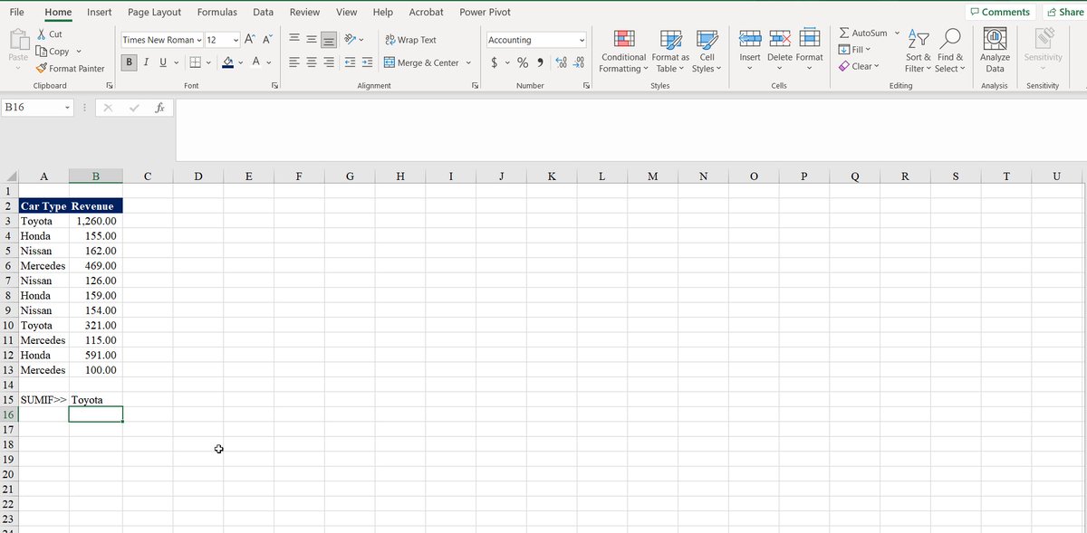Switch to the Formulas tab
The image size is (1087, 533).
[x=217, y=12]
